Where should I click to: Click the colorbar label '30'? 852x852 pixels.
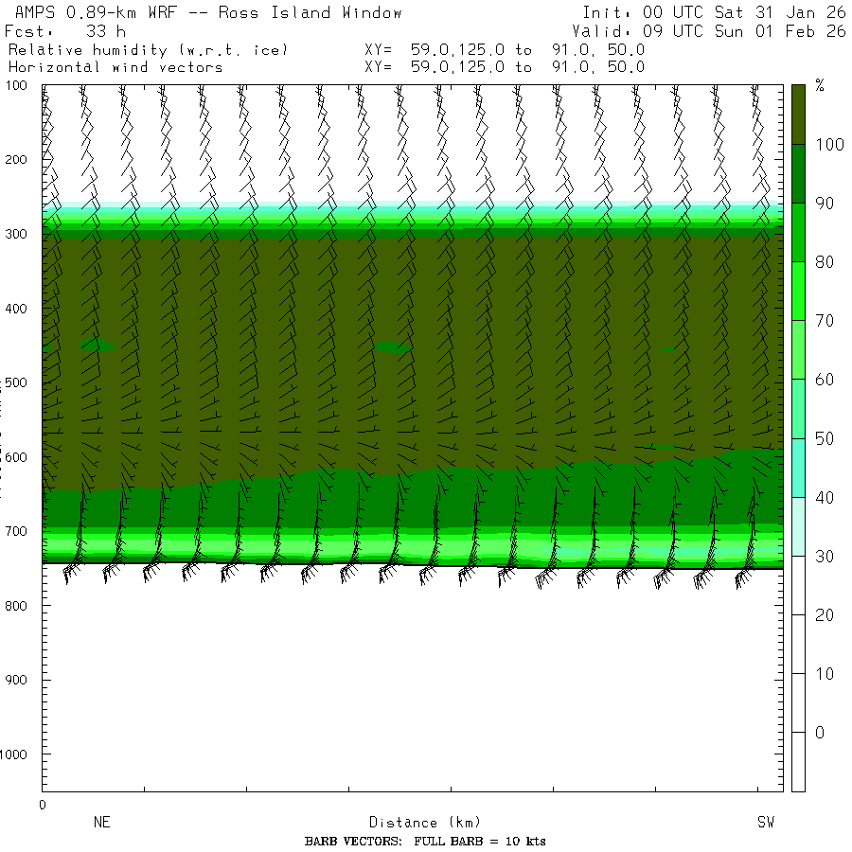[825, 556]
